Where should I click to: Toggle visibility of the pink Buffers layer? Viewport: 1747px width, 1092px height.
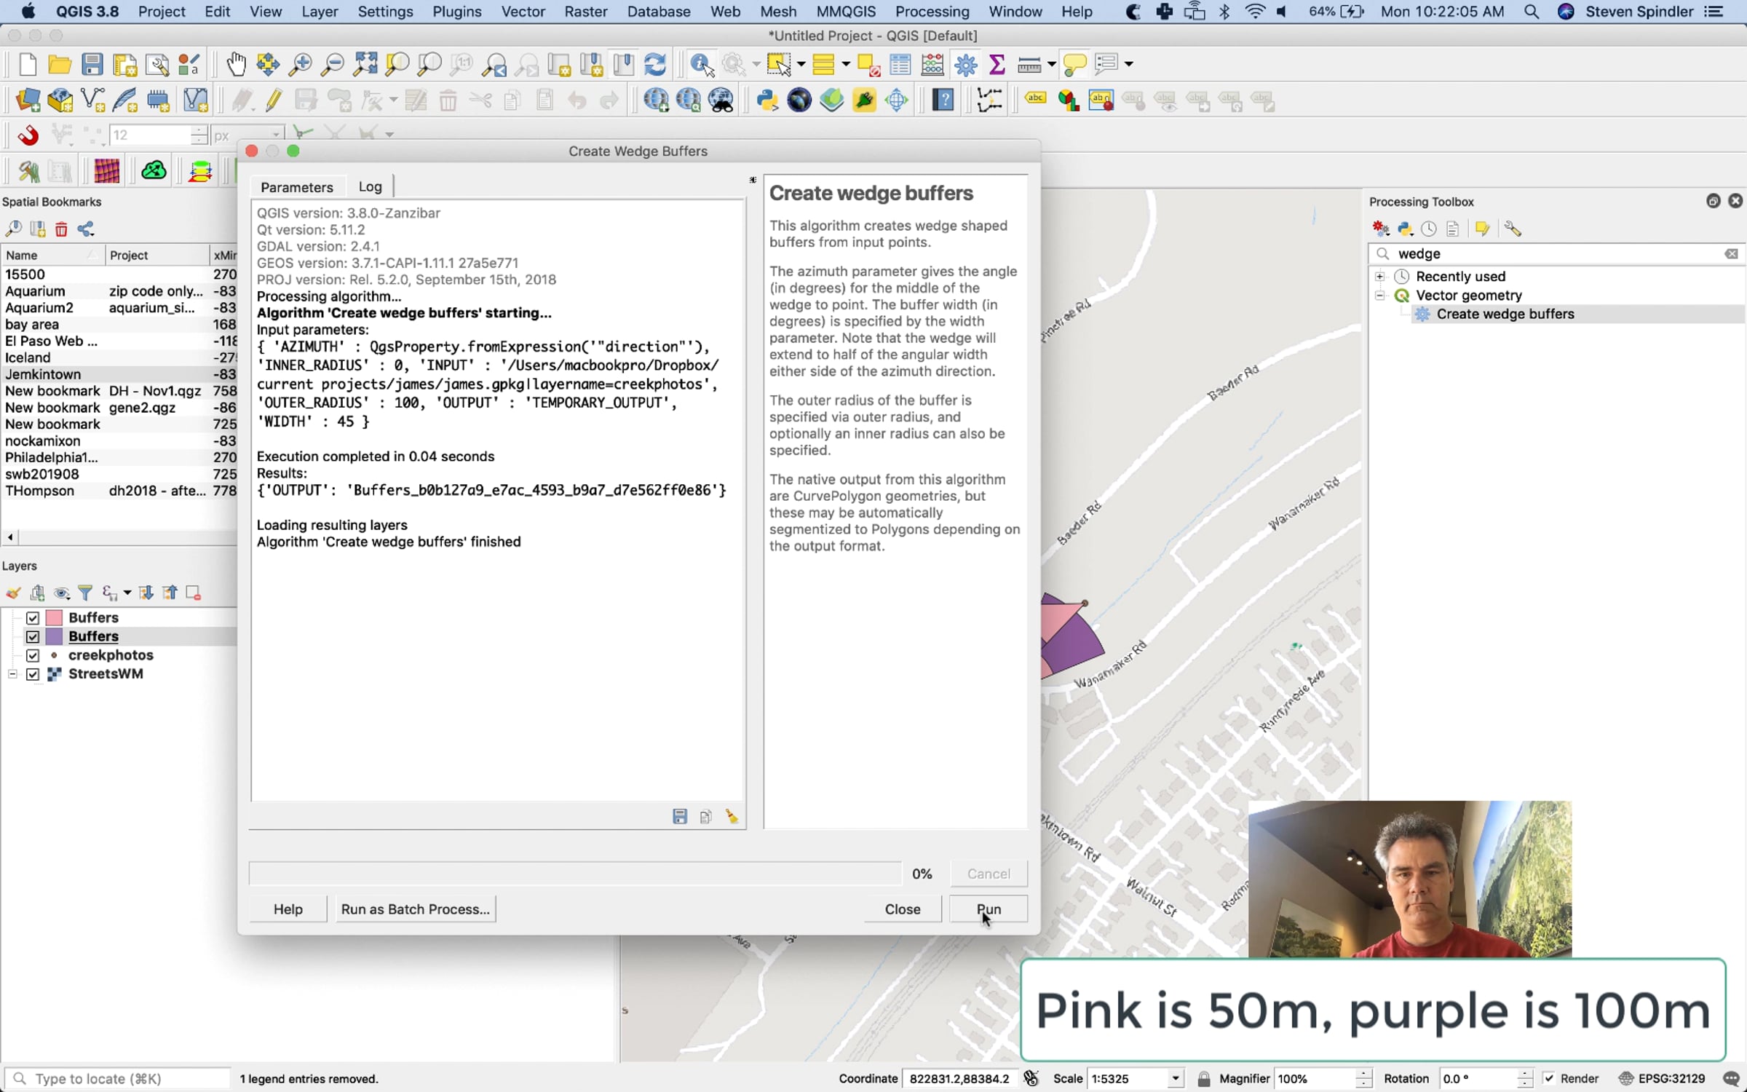tap(33, 618)
